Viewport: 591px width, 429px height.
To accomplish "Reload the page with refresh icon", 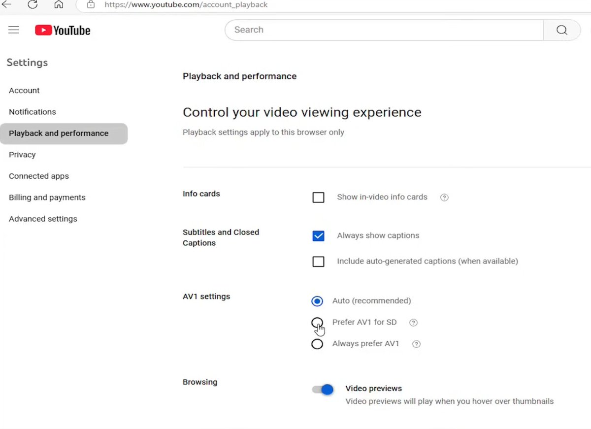I will pos(33,4).
